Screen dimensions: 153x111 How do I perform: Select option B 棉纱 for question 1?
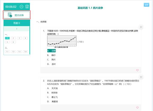point(51,55)
